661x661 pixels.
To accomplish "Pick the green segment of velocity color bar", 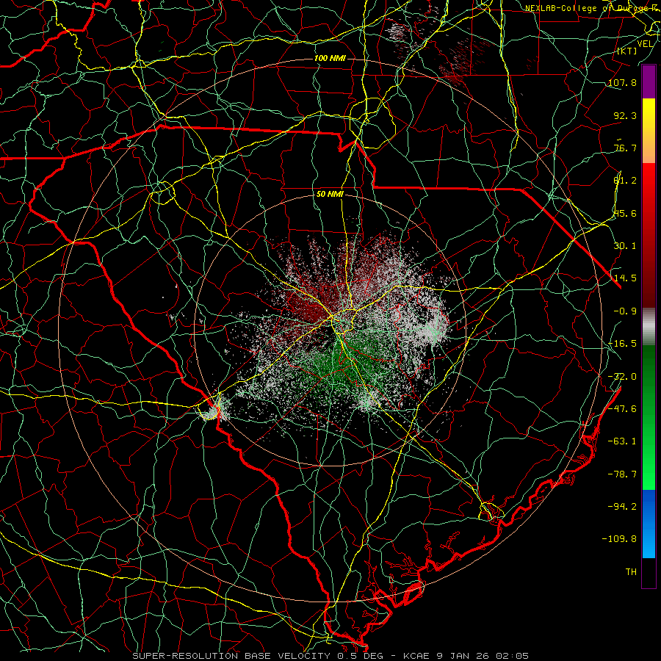I will (649, 417).
